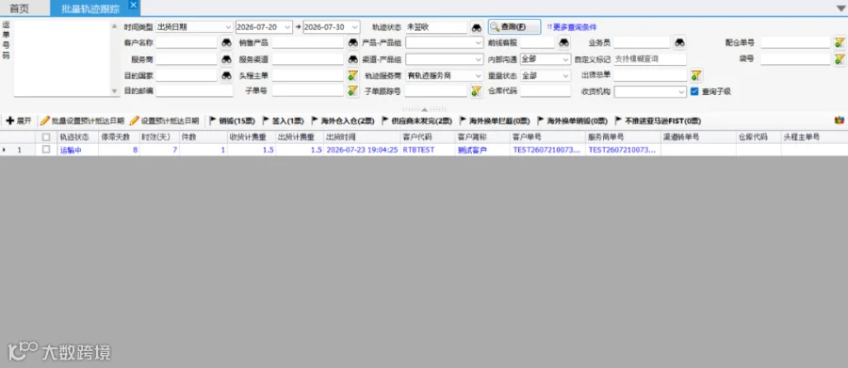
Task: Tick the select-all checkbox in grid header
Action: click(46, 137)
